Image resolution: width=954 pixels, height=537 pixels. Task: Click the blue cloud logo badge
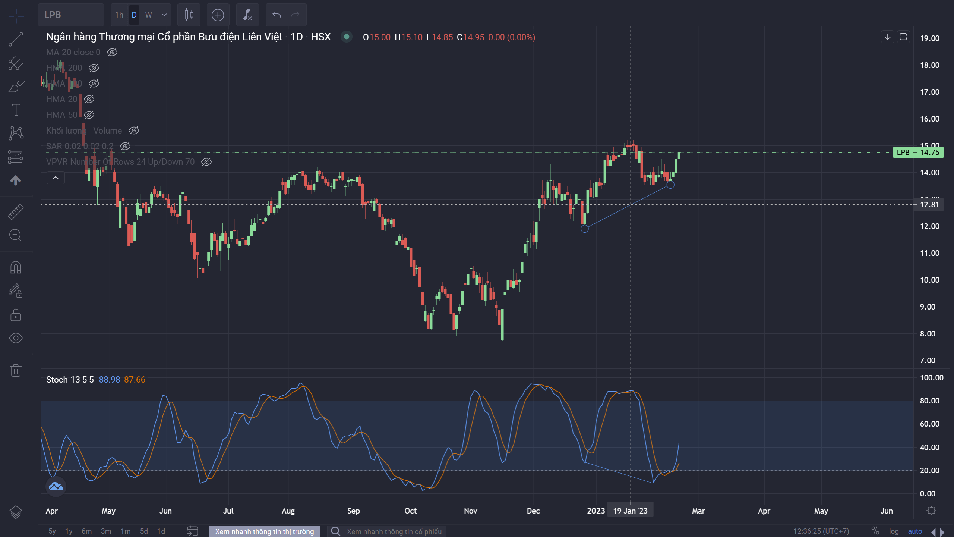pyautogui.click(x=56, y=486)
